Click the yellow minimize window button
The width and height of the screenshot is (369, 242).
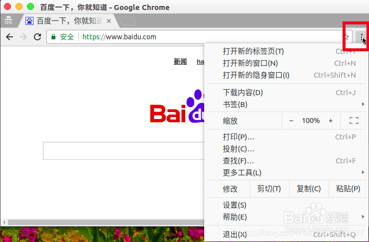[x=19, y=6]
